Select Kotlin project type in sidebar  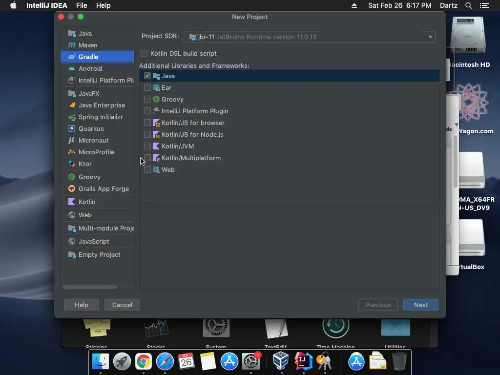(97, 202)
